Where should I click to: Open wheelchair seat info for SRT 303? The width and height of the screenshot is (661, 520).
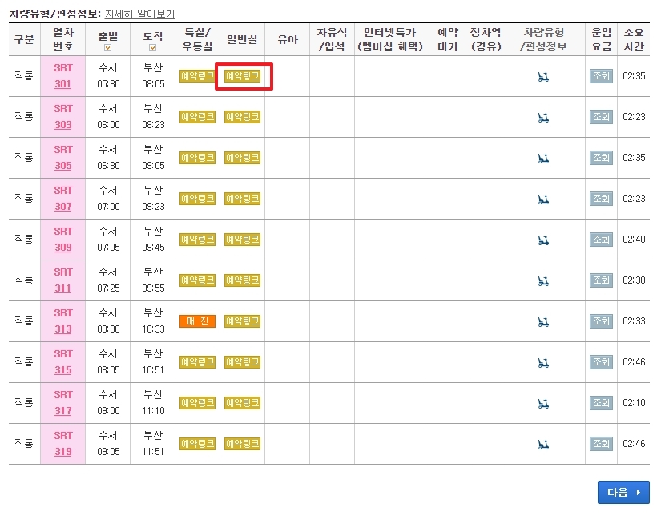coord(543,118)
